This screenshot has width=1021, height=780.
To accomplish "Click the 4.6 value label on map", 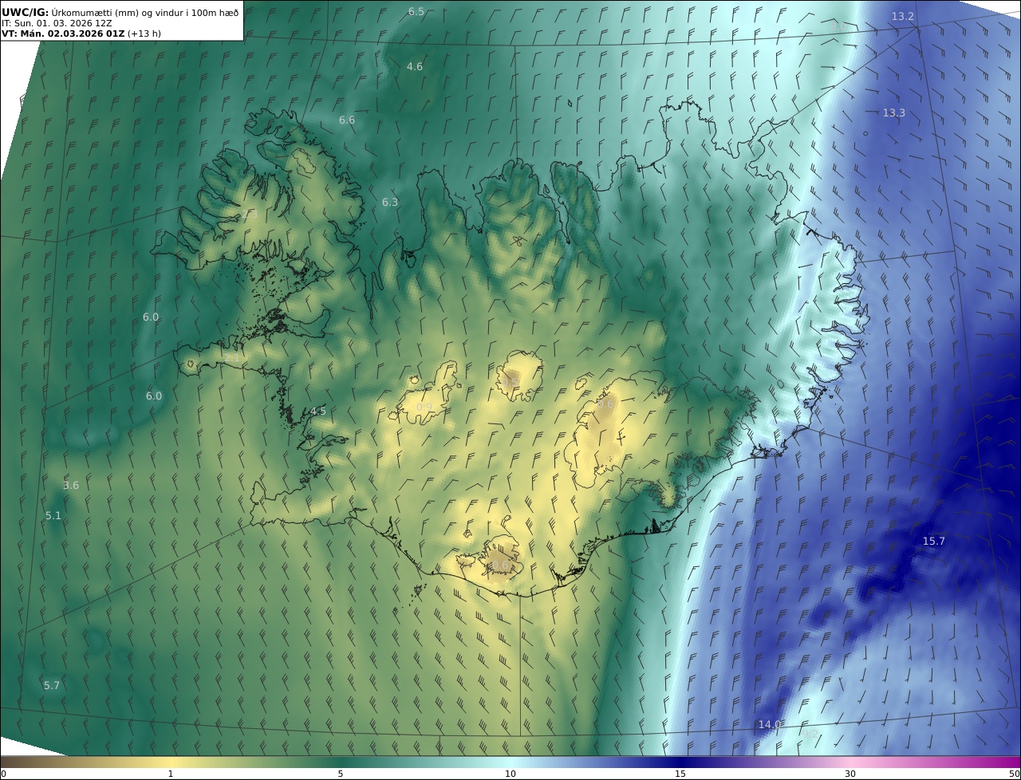I will click(x=415, y=66).
